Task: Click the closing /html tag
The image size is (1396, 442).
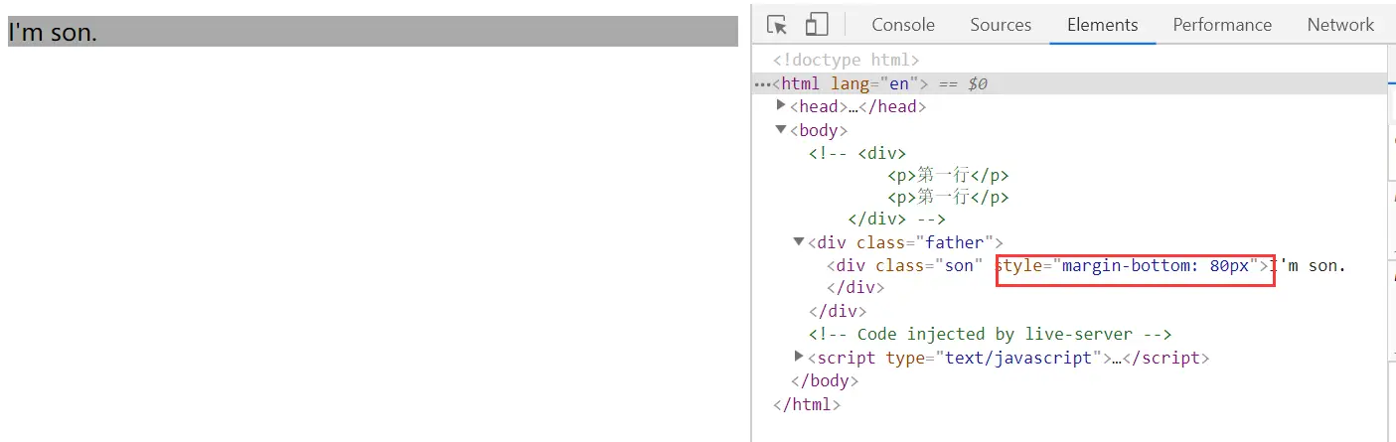Action: (x=807, y=404)
